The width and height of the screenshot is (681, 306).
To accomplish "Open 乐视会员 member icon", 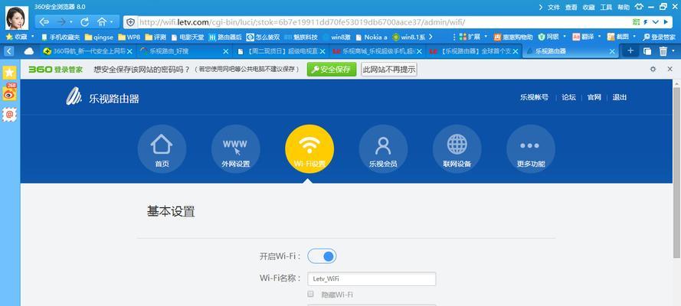I will coord(383,148).
